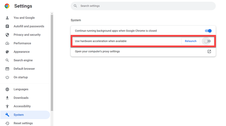The height and width of the screenshot is (126, 226).
Task: Open proxy settings via external link icon
Action: point(209,51)
